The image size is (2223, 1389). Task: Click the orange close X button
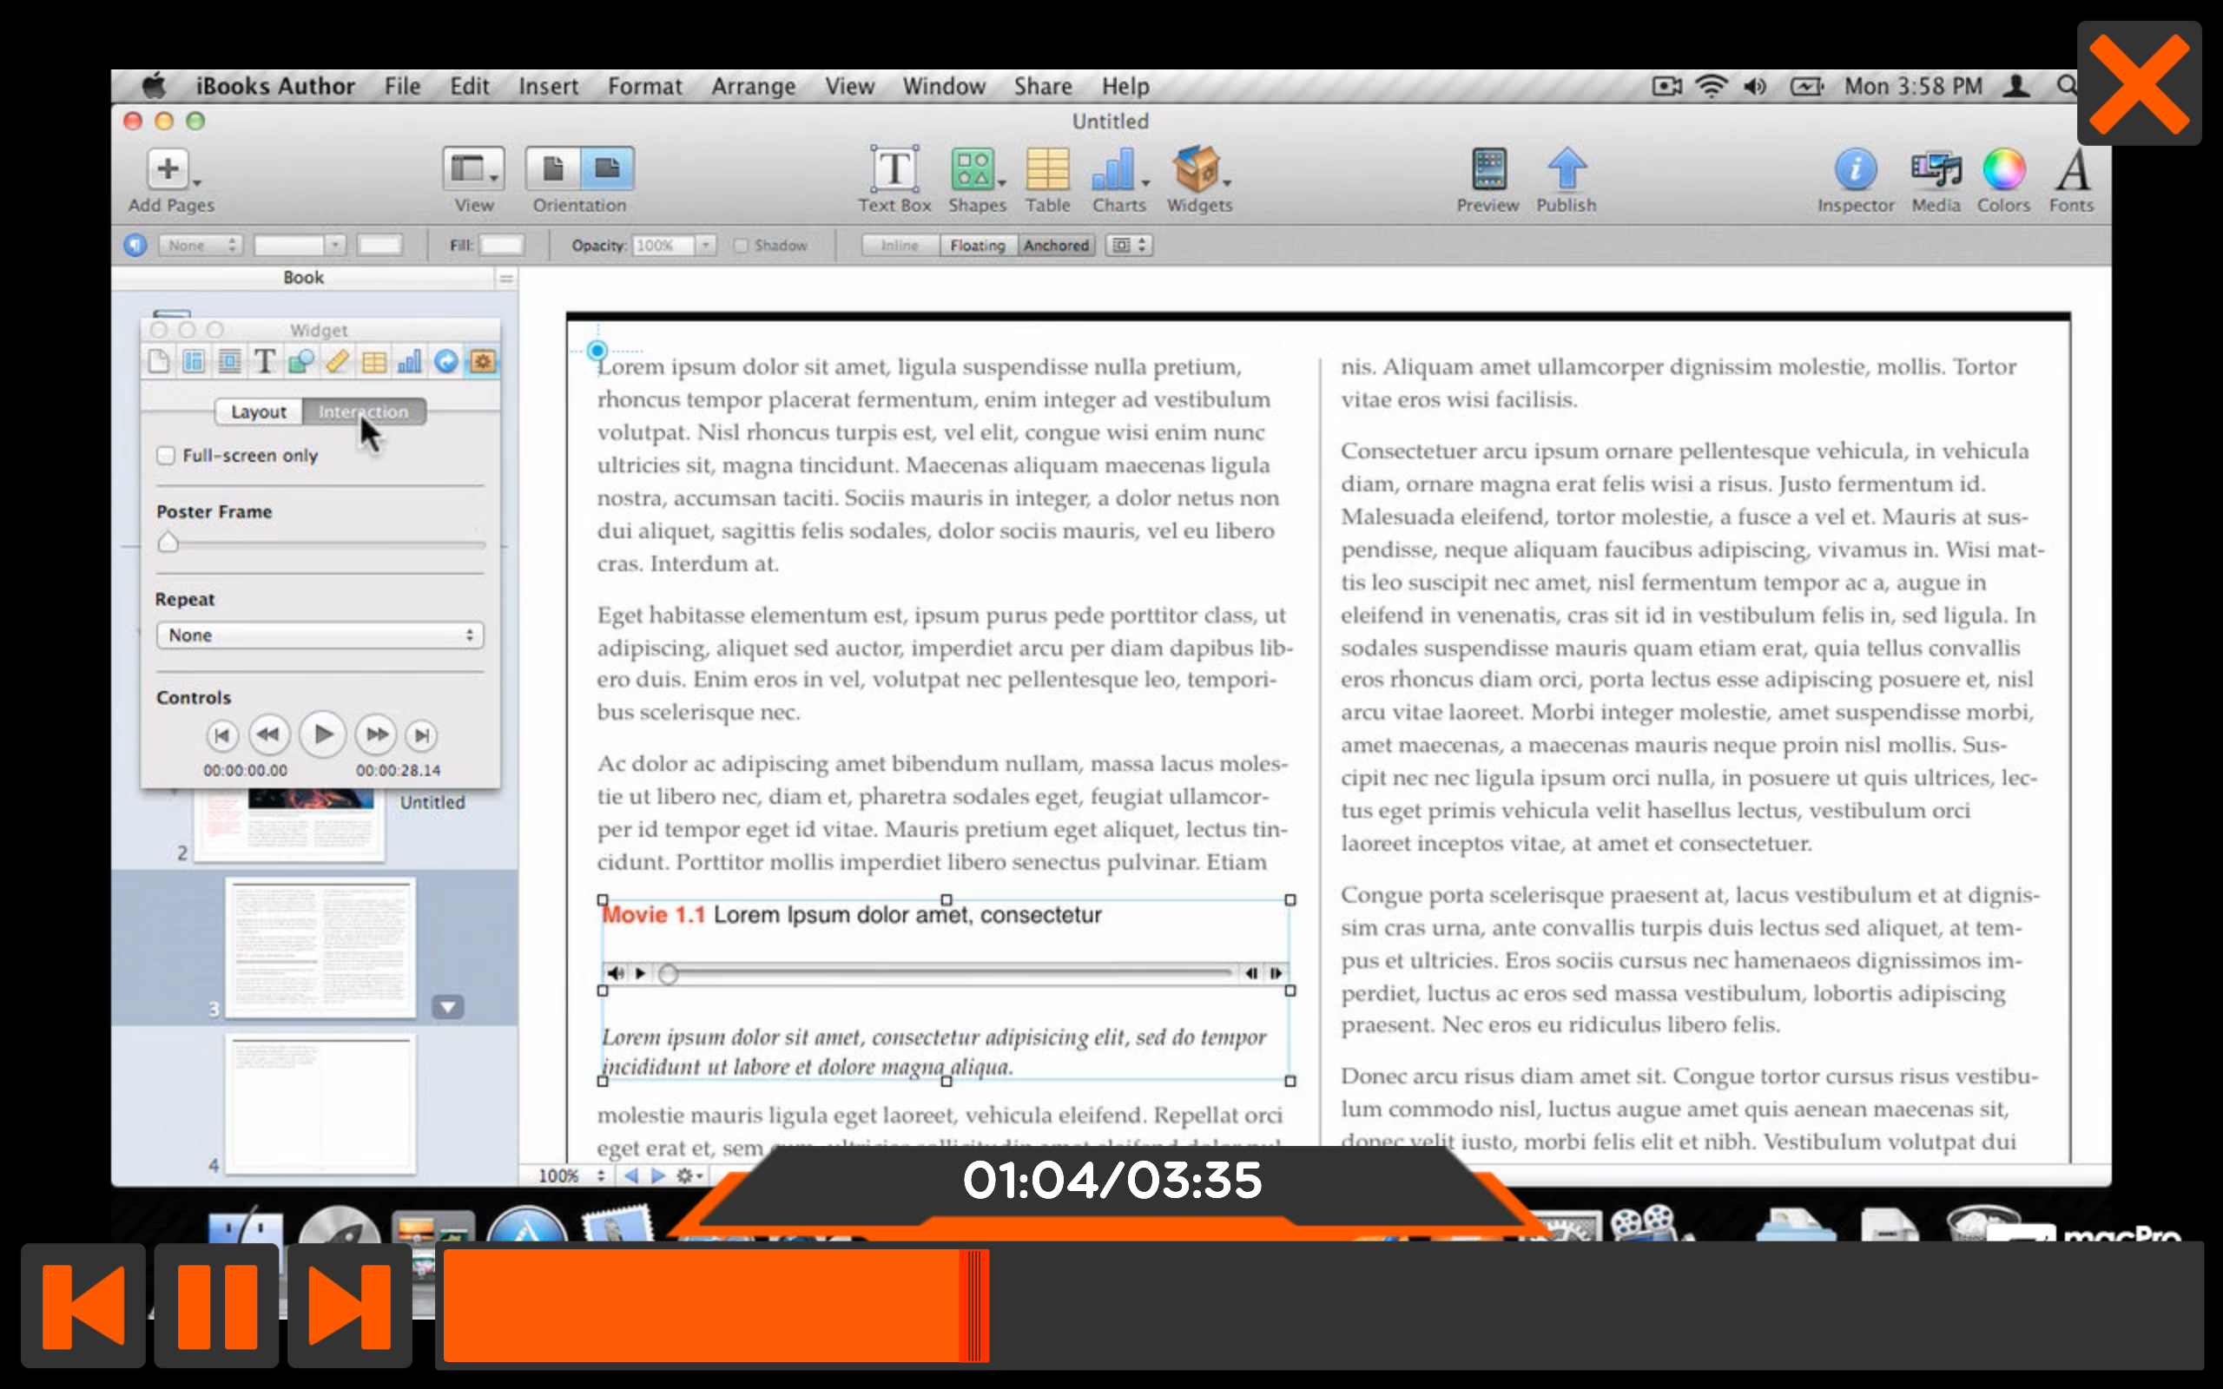pos(2139,83)
